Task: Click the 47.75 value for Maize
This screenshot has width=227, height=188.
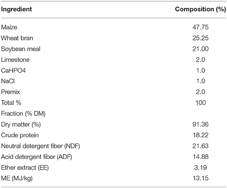Action: point(200,27)
